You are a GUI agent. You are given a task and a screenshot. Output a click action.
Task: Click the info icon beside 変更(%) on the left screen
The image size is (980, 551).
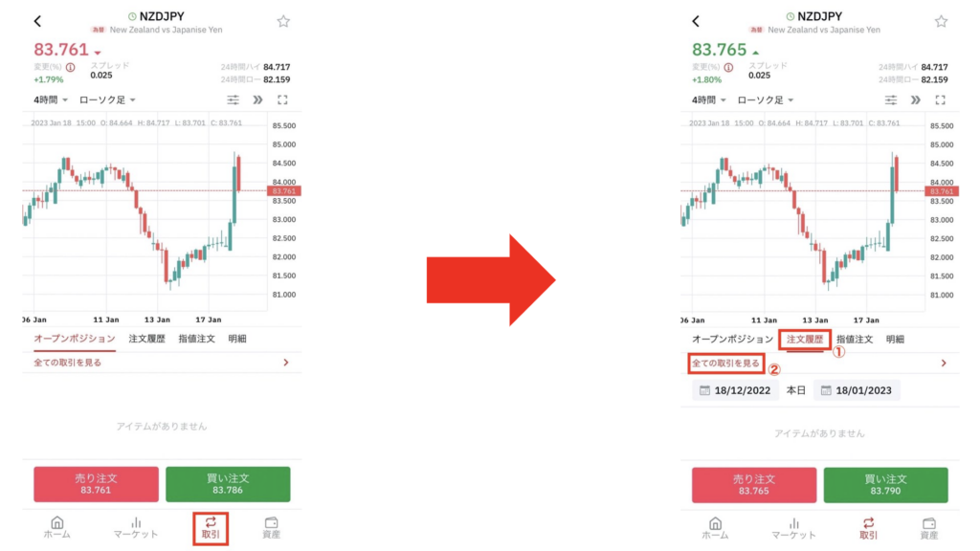coord(70,67)
